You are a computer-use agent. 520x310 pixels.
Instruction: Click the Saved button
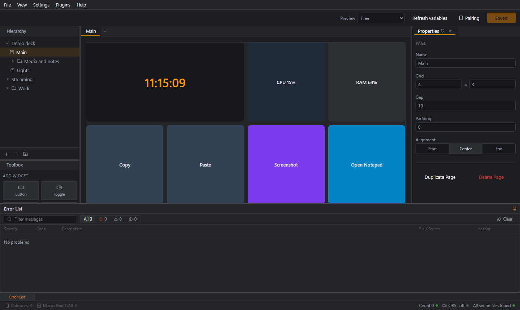(501, 18)
